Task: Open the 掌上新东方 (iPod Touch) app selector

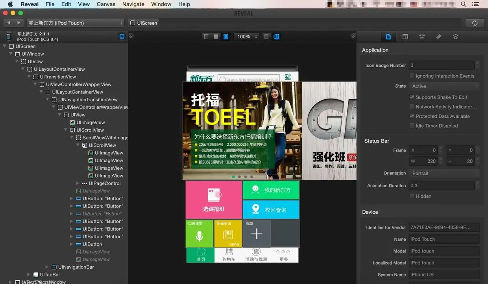Action: [x=75, y=23]
